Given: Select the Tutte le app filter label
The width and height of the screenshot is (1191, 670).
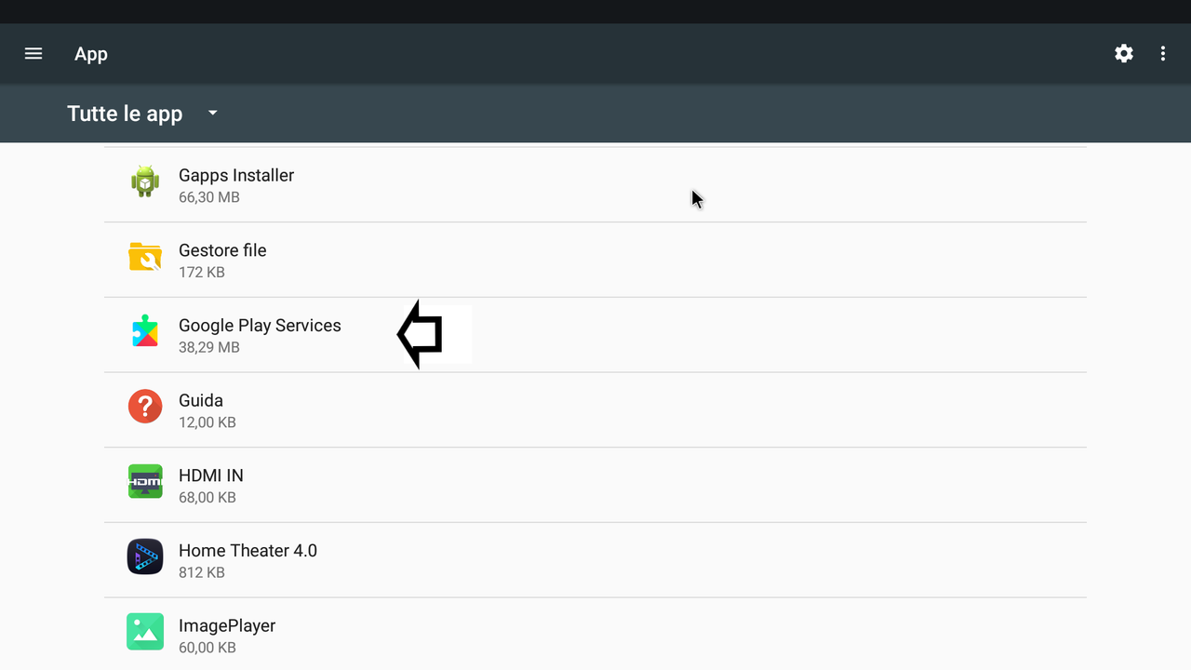Looking at the screenshot, I should point(125,114).
